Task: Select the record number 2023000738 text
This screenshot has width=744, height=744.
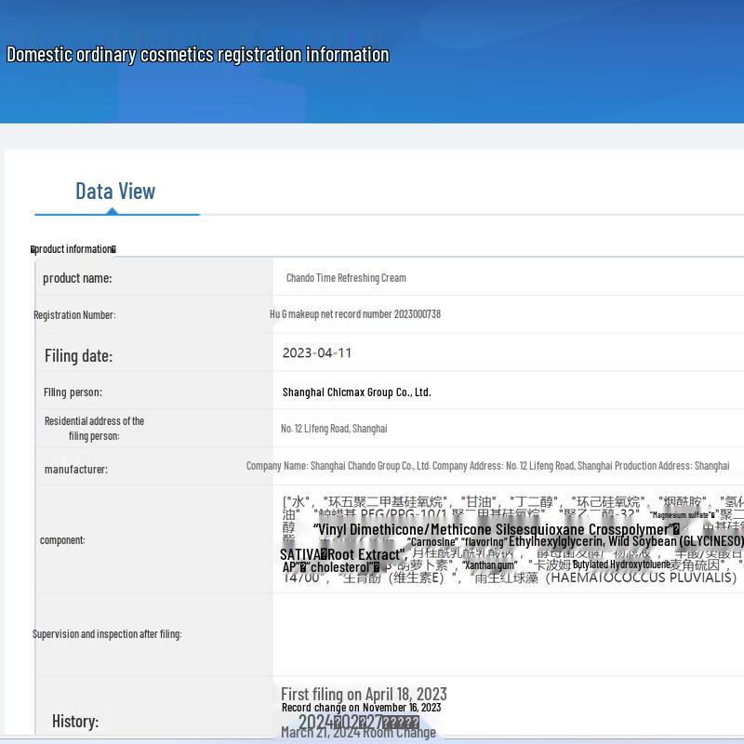Action: 355,314
